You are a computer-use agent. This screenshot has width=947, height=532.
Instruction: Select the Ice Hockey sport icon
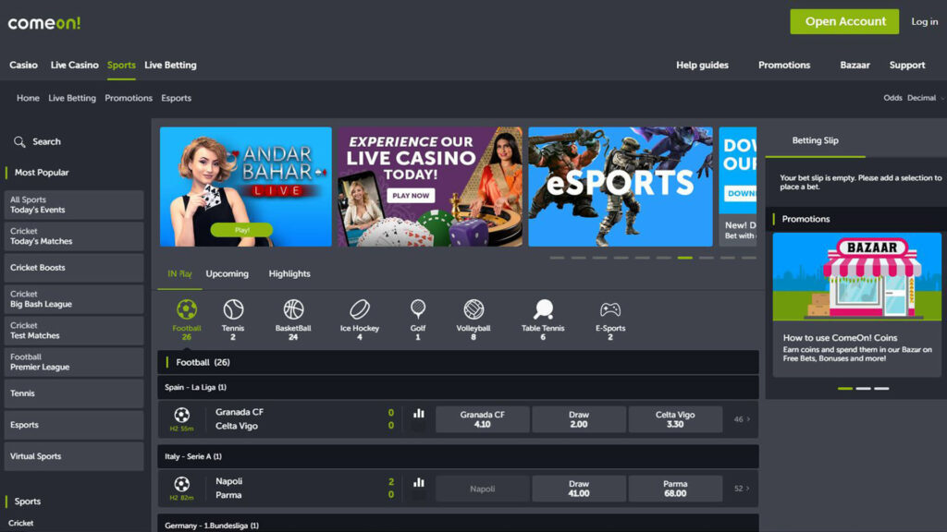tap(360, 310)
